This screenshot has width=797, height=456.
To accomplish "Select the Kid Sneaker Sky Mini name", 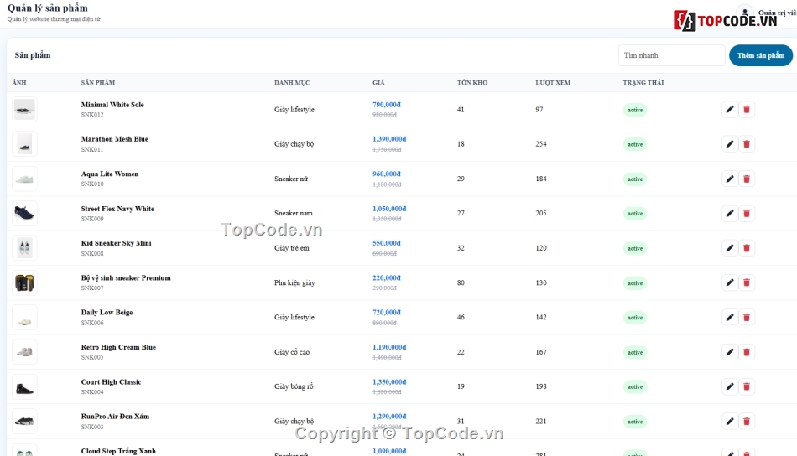I will tap(116, 243).
